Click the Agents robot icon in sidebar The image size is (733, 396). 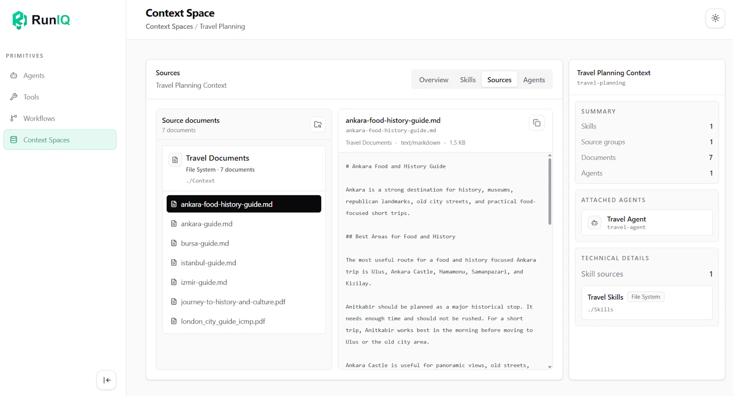point(14,75)
